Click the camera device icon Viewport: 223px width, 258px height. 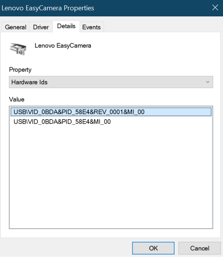pyautogui.click(x=18, y=49)
